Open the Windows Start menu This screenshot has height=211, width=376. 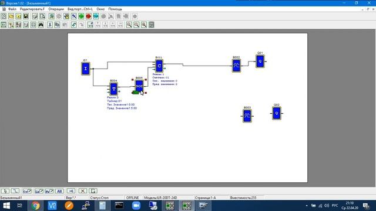(x=6, y=206)
